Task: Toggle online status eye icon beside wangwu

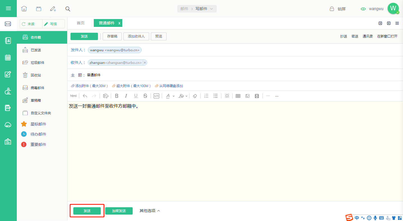Action: coord(363,9)
